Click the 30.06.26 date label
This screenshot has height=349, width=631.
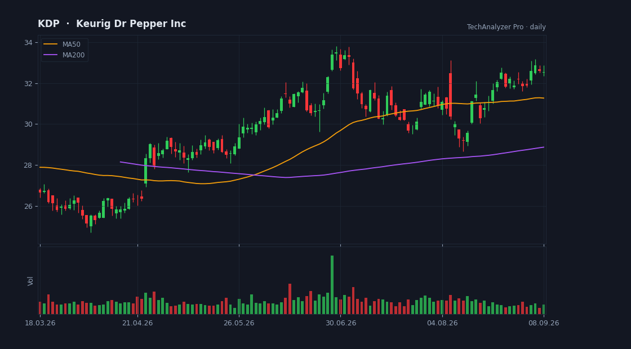pos(340,323)
